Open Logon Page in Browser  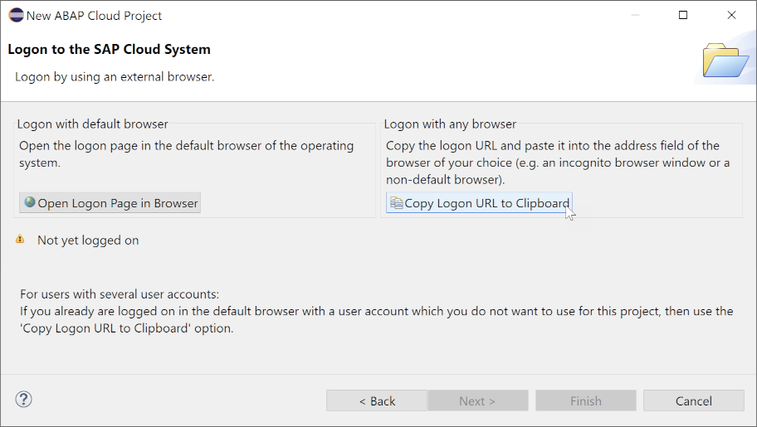[110, 203]
